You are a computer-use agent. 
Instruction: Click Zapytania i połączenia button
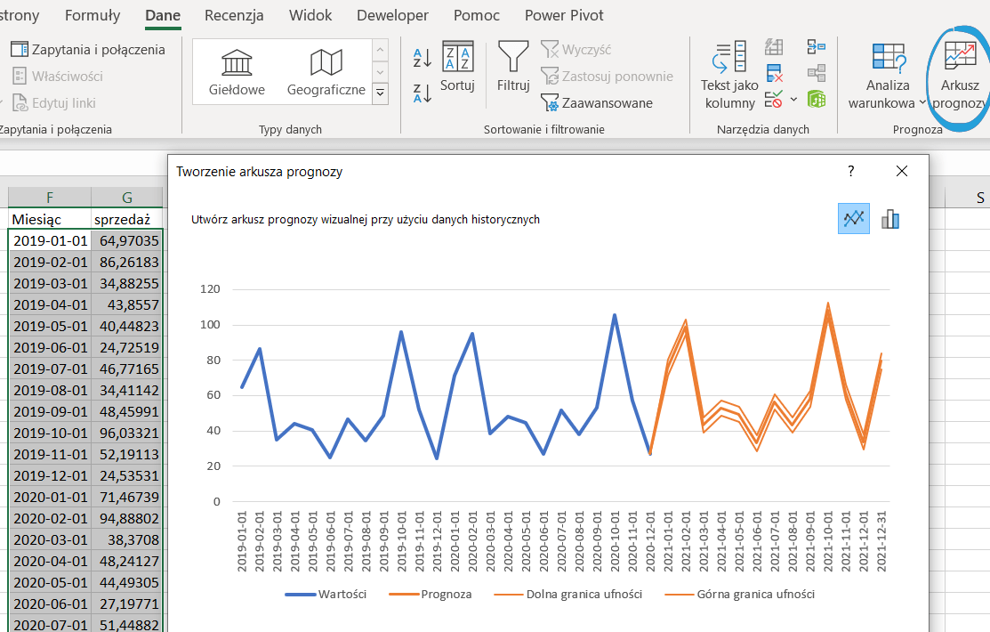(89, 50)
